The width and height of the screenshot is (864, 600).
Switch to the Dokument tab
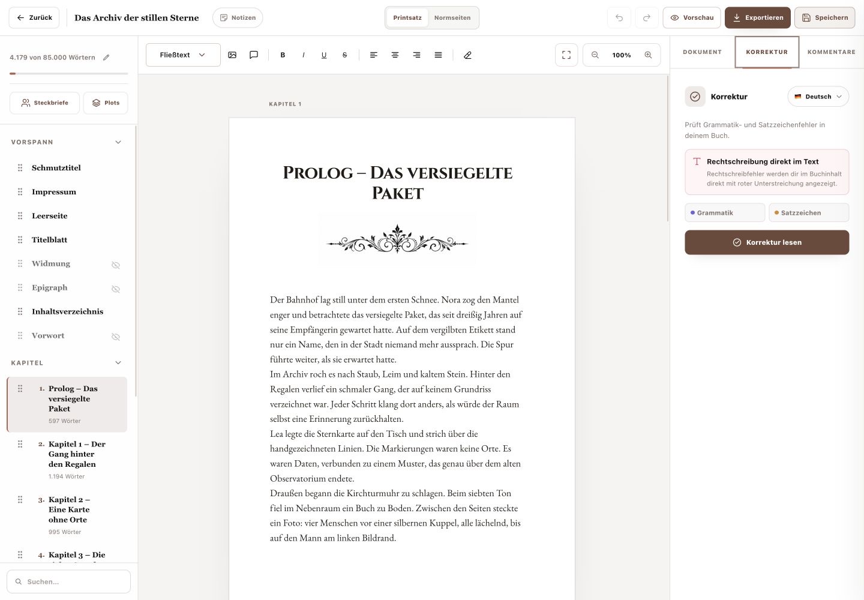[x=702, y=52]
